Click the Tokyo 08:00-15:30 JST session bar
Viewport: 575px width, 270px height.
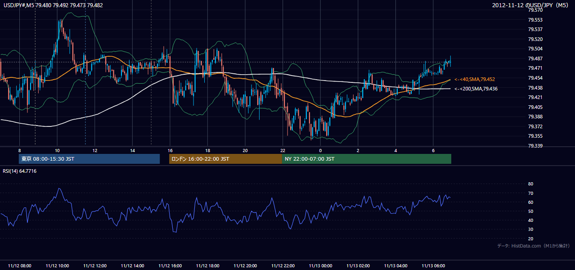click(89, 159)
